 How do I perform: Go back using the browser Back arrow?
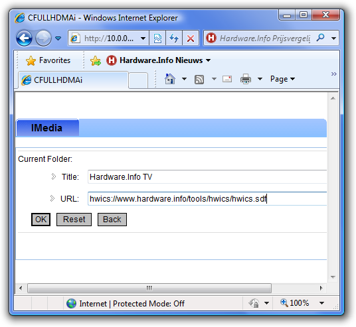[24, 38]
